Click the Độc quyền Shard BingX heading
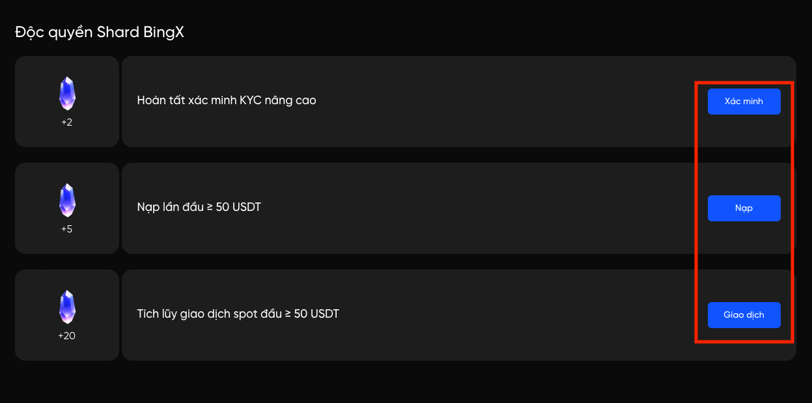812x403 pixels. [x=100, y=32]
